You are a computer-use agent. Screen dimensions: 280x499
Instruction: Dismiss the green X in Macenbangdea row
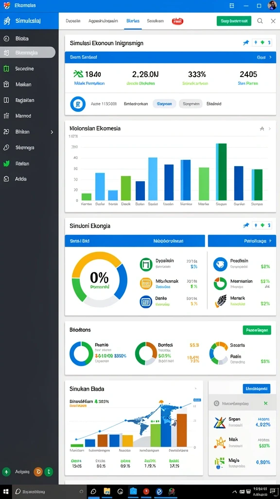[266, 403]
